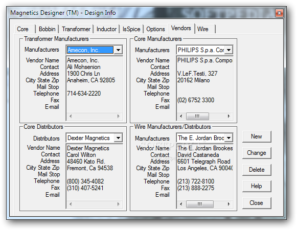
Task: Click the Close button
Action: point(257,203)
